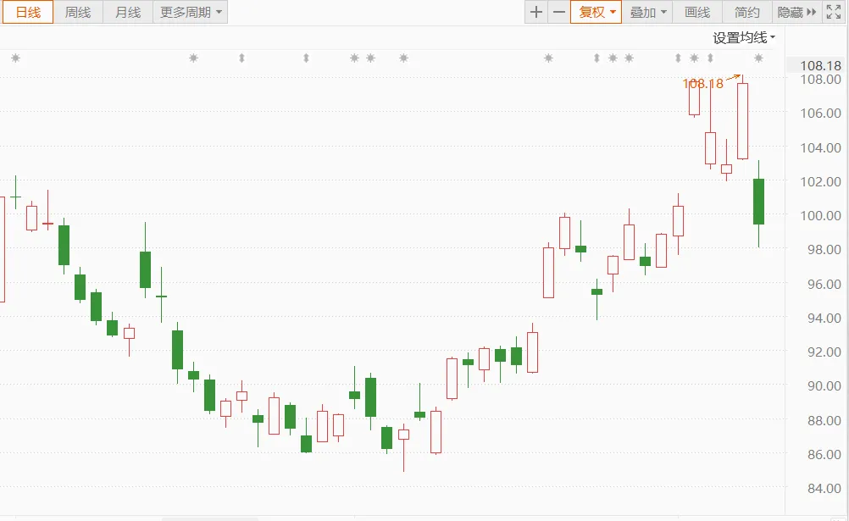Select the last green candlestick on chart

(x=758, y=202)
